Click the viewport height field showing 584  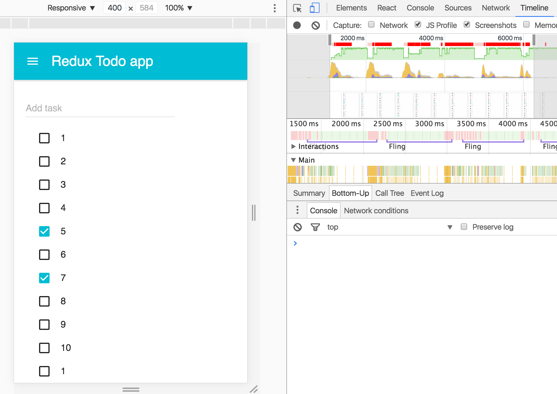coord(146,8)
